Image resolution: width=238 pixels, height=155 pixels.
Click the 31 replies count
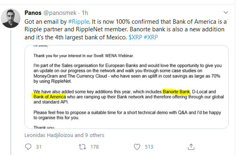[x=39, y=147]
